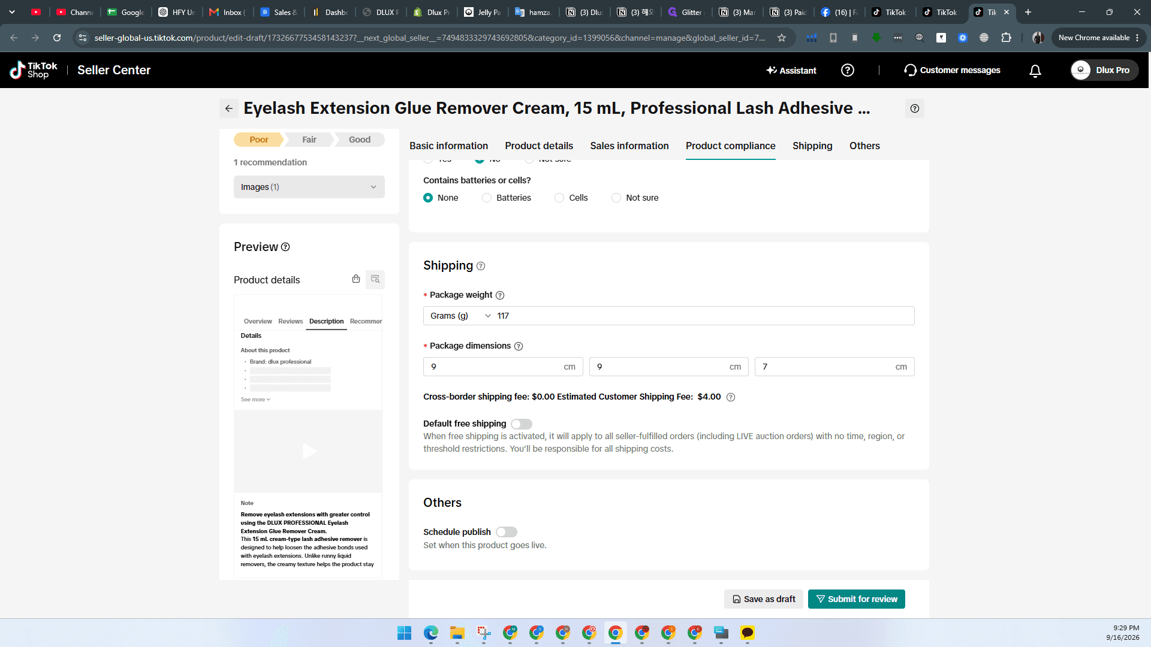Screen dimensions: 1151x647
Task: Open Chrome tab search dropdown arrow
Action: tap(12, 12)
